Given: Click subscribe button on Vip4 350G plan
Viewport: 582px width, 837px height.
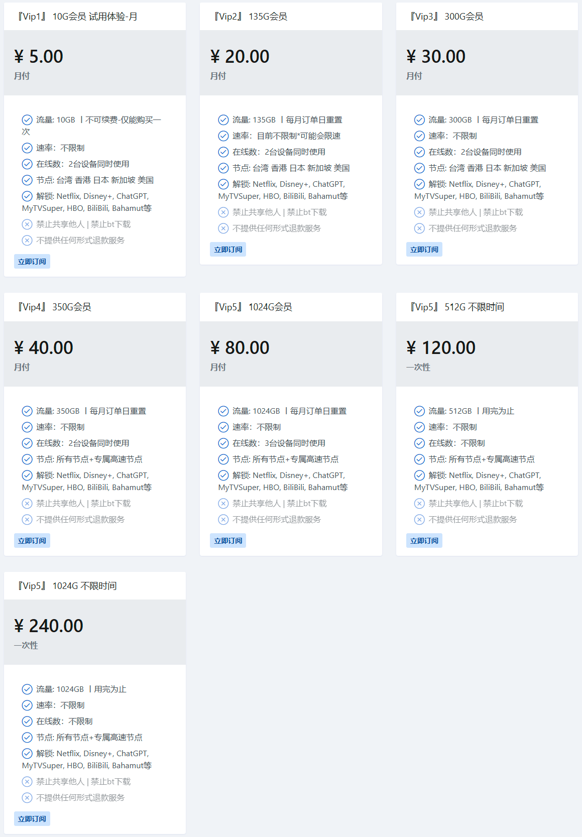Looking at the screenshot, I should [x=32, y=541].
